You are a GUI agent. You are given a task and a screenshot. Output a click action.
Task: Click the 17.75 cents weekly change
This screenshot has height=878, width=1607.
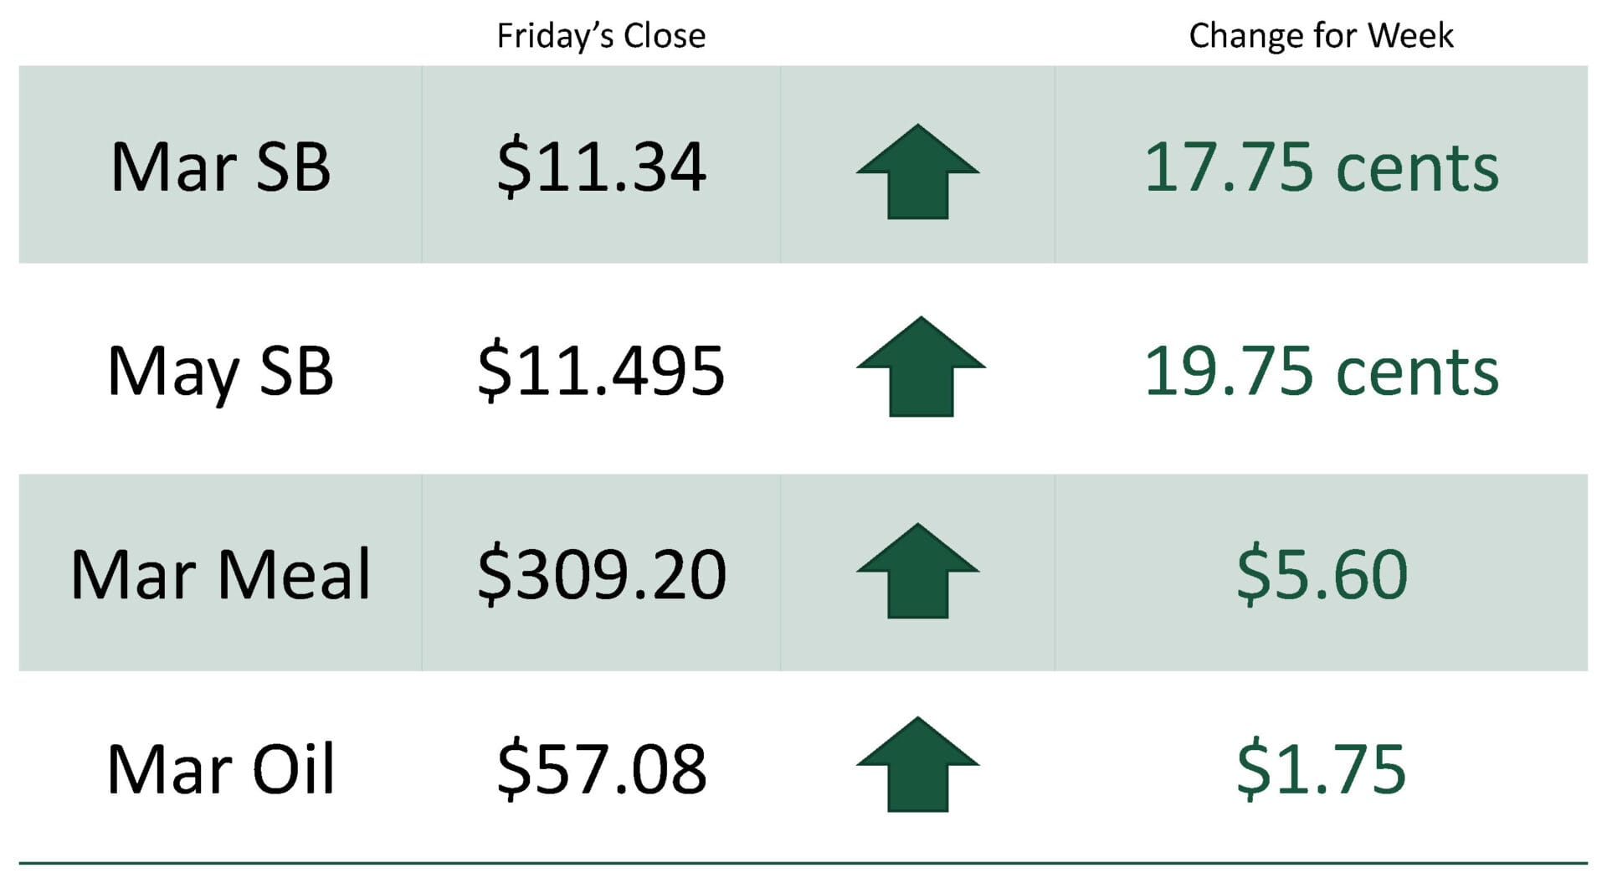tap(1321, 167)
